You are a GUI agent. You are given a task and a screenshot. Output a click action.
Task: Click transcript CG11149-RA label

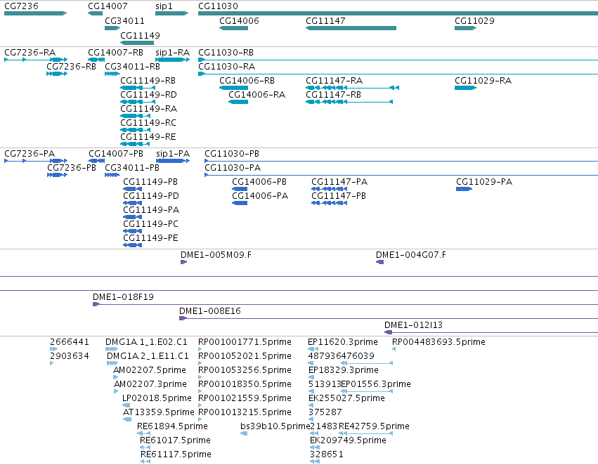pyautogui.click(x=149, y=109)
